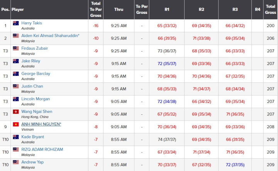Click the Malaysian flag by Justin Chan
Viewport: 278px width, 171px height.
[x=16, y=86]
